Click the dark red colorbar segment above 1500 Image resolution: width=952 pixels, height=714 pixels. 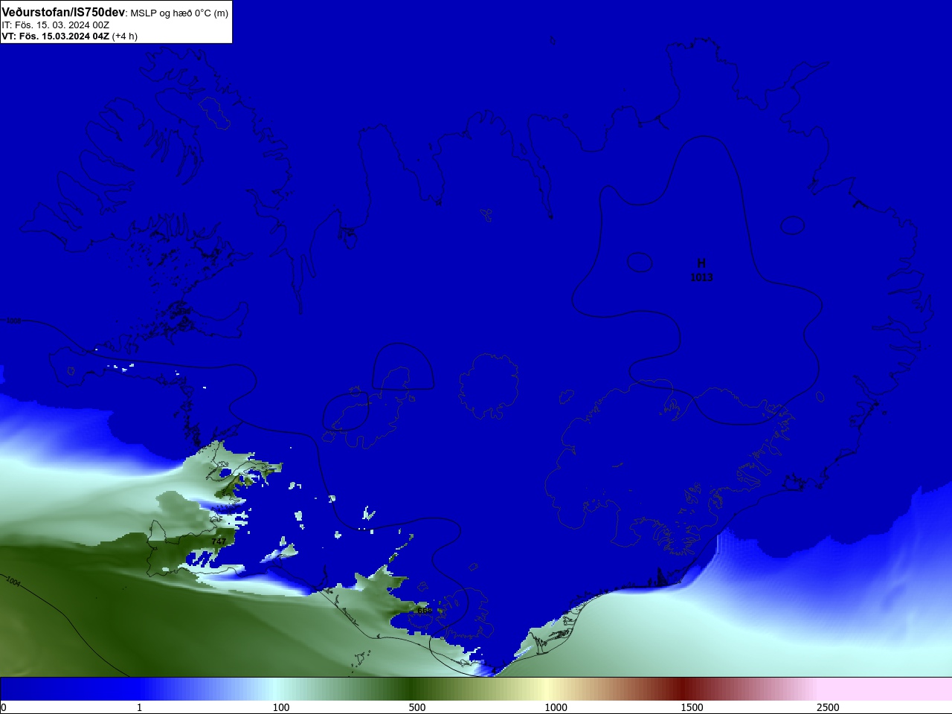683,689
